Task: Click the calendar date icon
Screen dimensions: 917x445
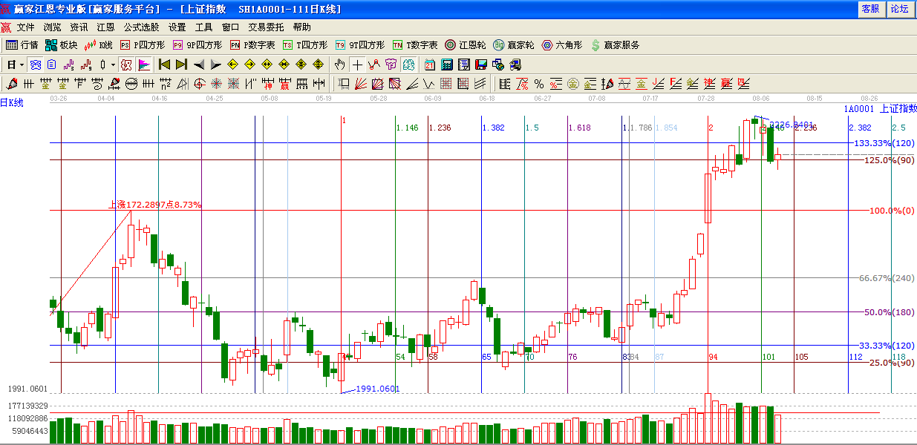Action: (x=430, y=65)
